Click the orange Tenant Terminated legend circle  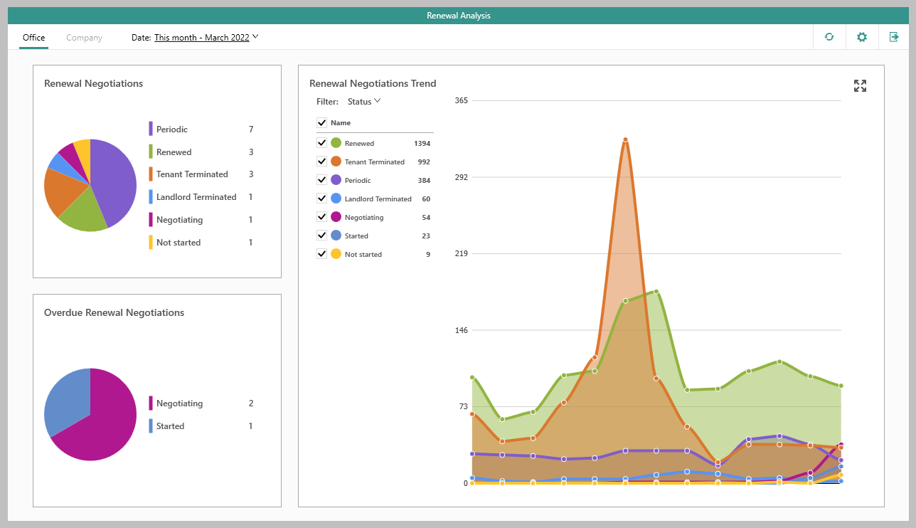click(x=336, y=162)
